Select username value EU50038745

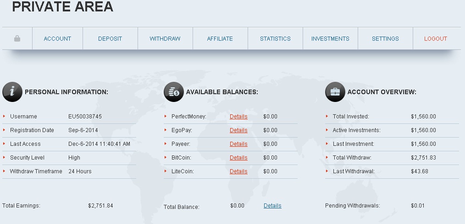[85, 117]
